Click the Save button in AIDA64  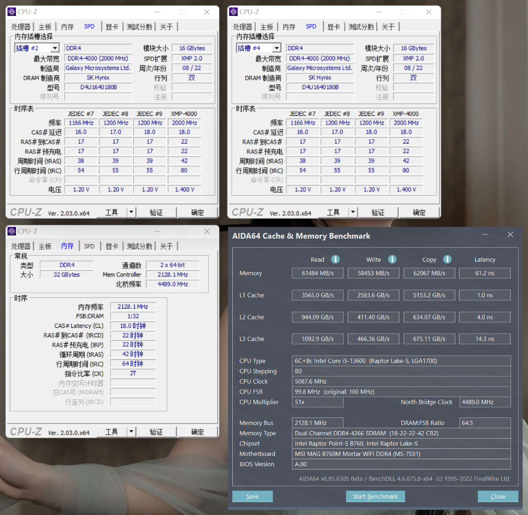click(x=252, y=496)
